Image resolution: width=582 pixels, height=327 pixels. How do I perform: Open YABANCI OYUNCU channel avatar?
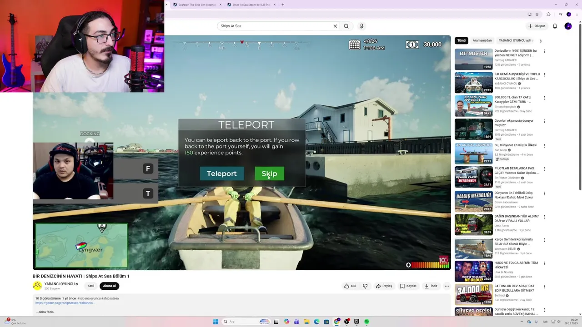[37, 286]
